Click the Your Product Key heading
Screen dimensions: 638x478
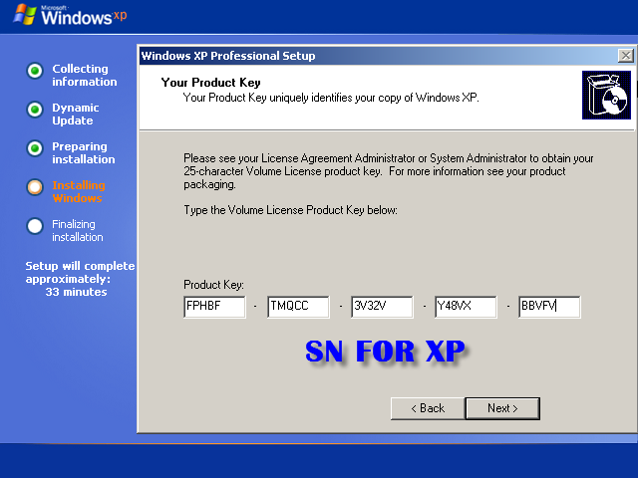coord(210,83)
